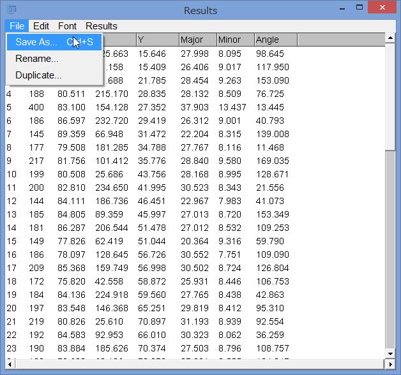Open the Results menu
Viewport: 401px width, 375px height.
[102, 26]
